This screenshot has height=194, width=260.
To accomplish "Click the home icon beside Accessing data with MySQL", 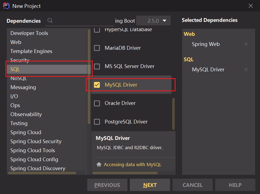I will [x=99, y=164].
